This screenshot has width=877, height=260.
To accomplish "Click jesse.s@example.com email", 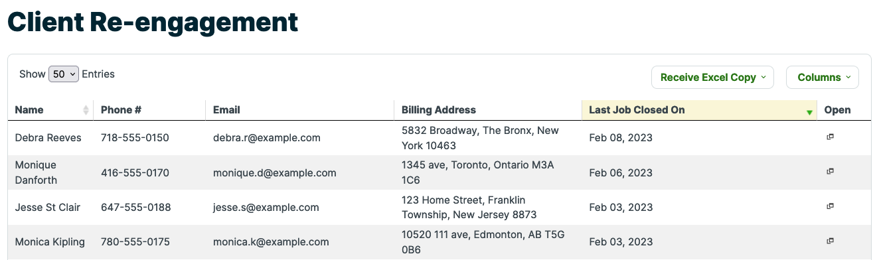I will 266,208.
